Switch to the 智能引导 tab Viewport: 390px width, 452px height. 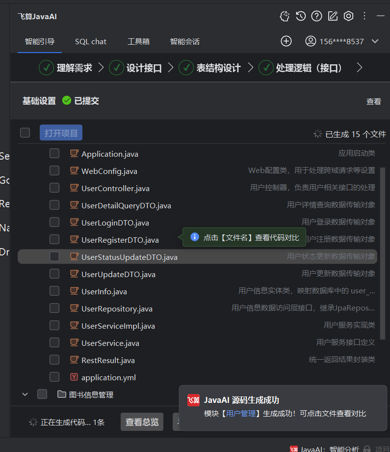(40, 41)
